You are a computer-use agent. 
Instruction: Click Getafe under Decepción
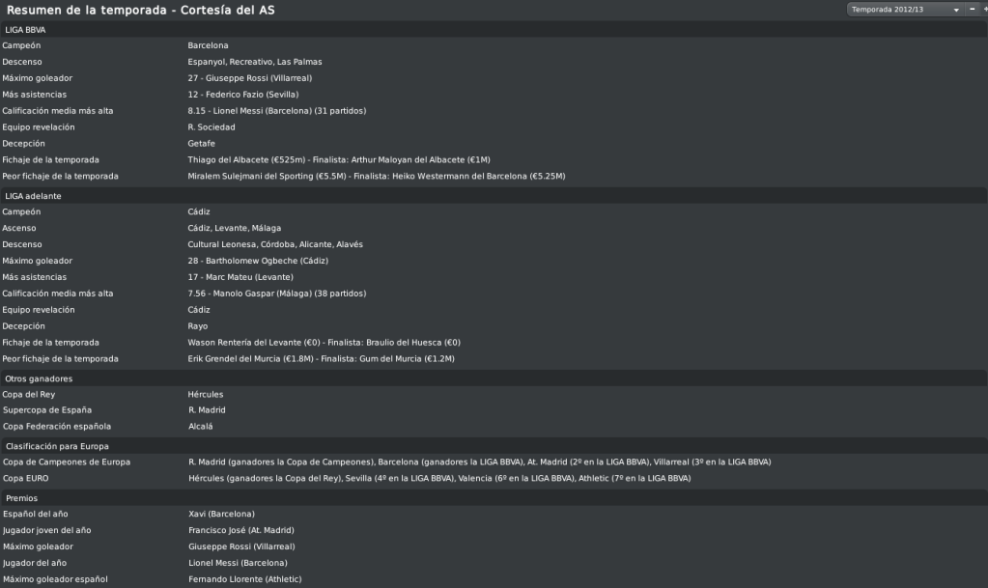pos(201,144)
